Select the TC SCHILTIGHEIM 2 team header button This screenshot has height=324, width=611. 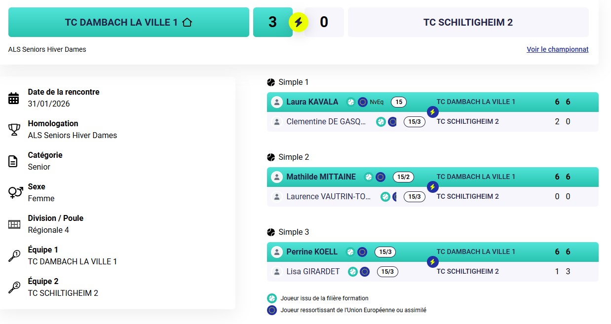click(x=468, y=22)
